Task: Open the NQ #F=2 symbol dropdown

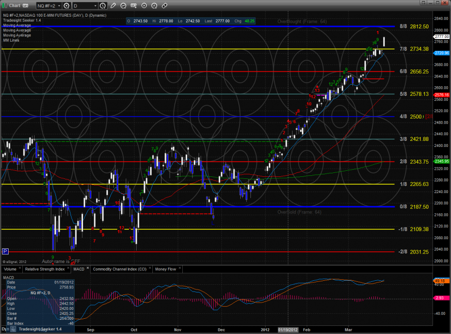Action: pyautogui.click(x=48, y=6)
